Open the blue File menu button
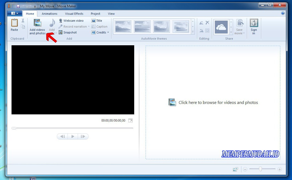Screen dimensions: 292x180 pos(15,13)
